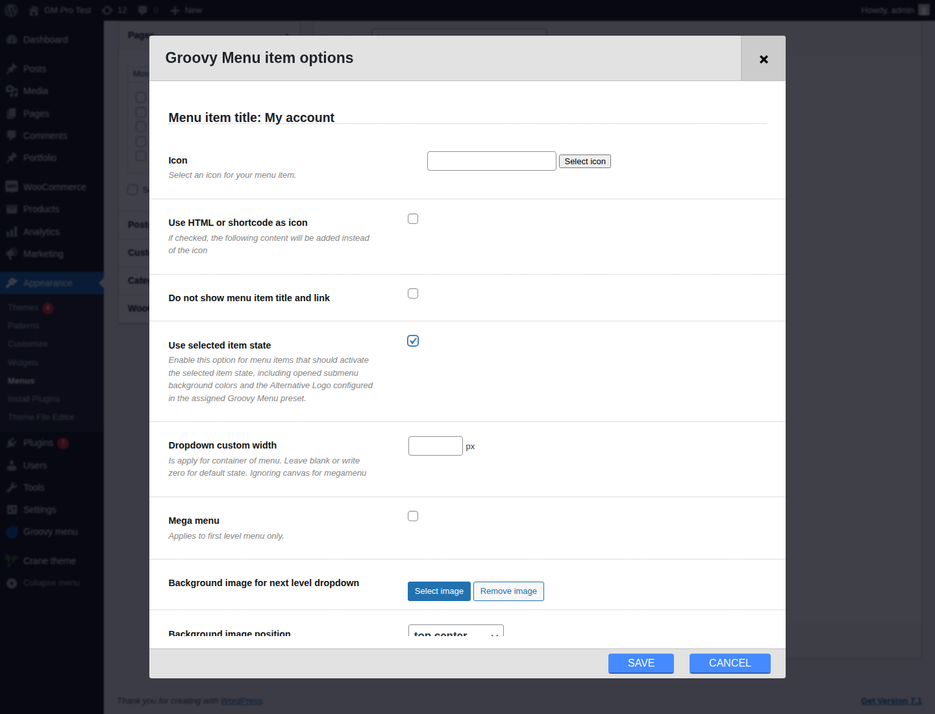Screen dimensions: 935x714
Task: Open the GM Pro Test site home link
Action: coord(61,10)
